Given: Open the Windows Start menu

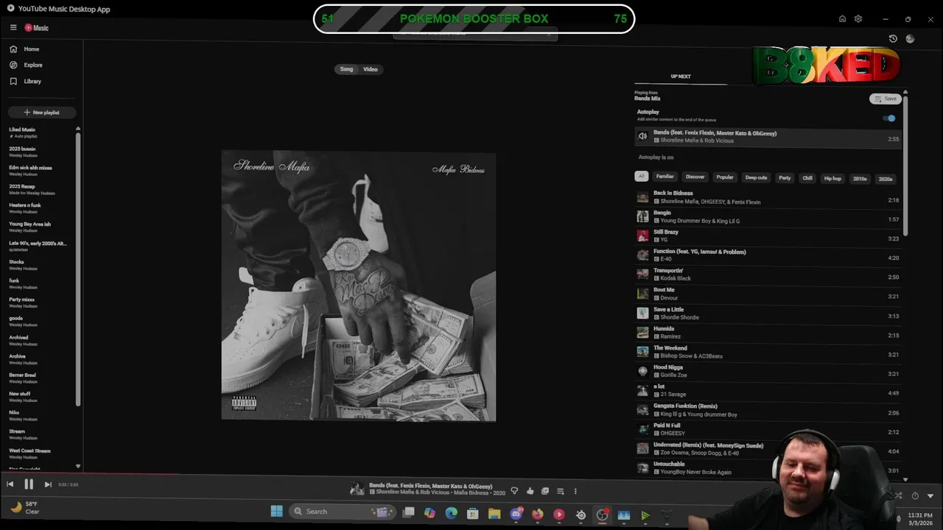Looking at the screenshot, I should pyautogui.click(x=276, y=512).
